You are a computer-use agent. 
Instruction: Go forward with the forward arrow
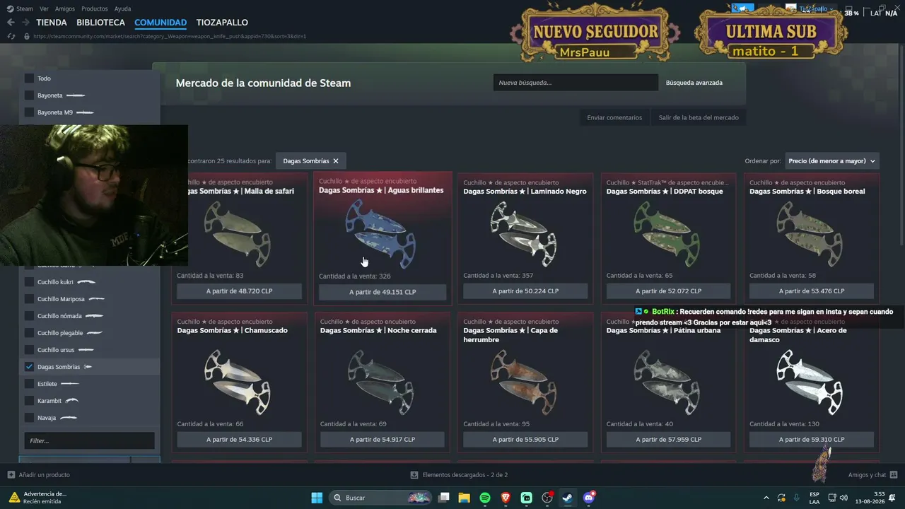click(x=25, y=23)
